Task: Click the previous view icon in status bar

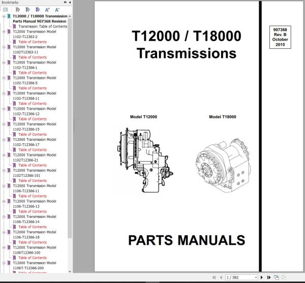Action: [x=276, y=277]
